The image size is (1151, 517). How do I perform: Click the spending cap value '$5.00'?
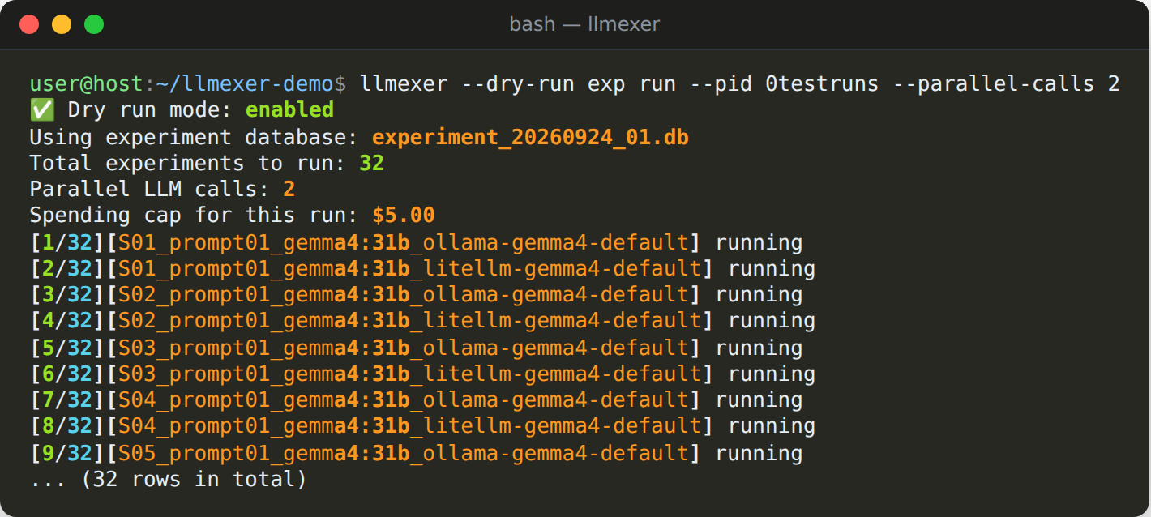[x=404, y=216]
